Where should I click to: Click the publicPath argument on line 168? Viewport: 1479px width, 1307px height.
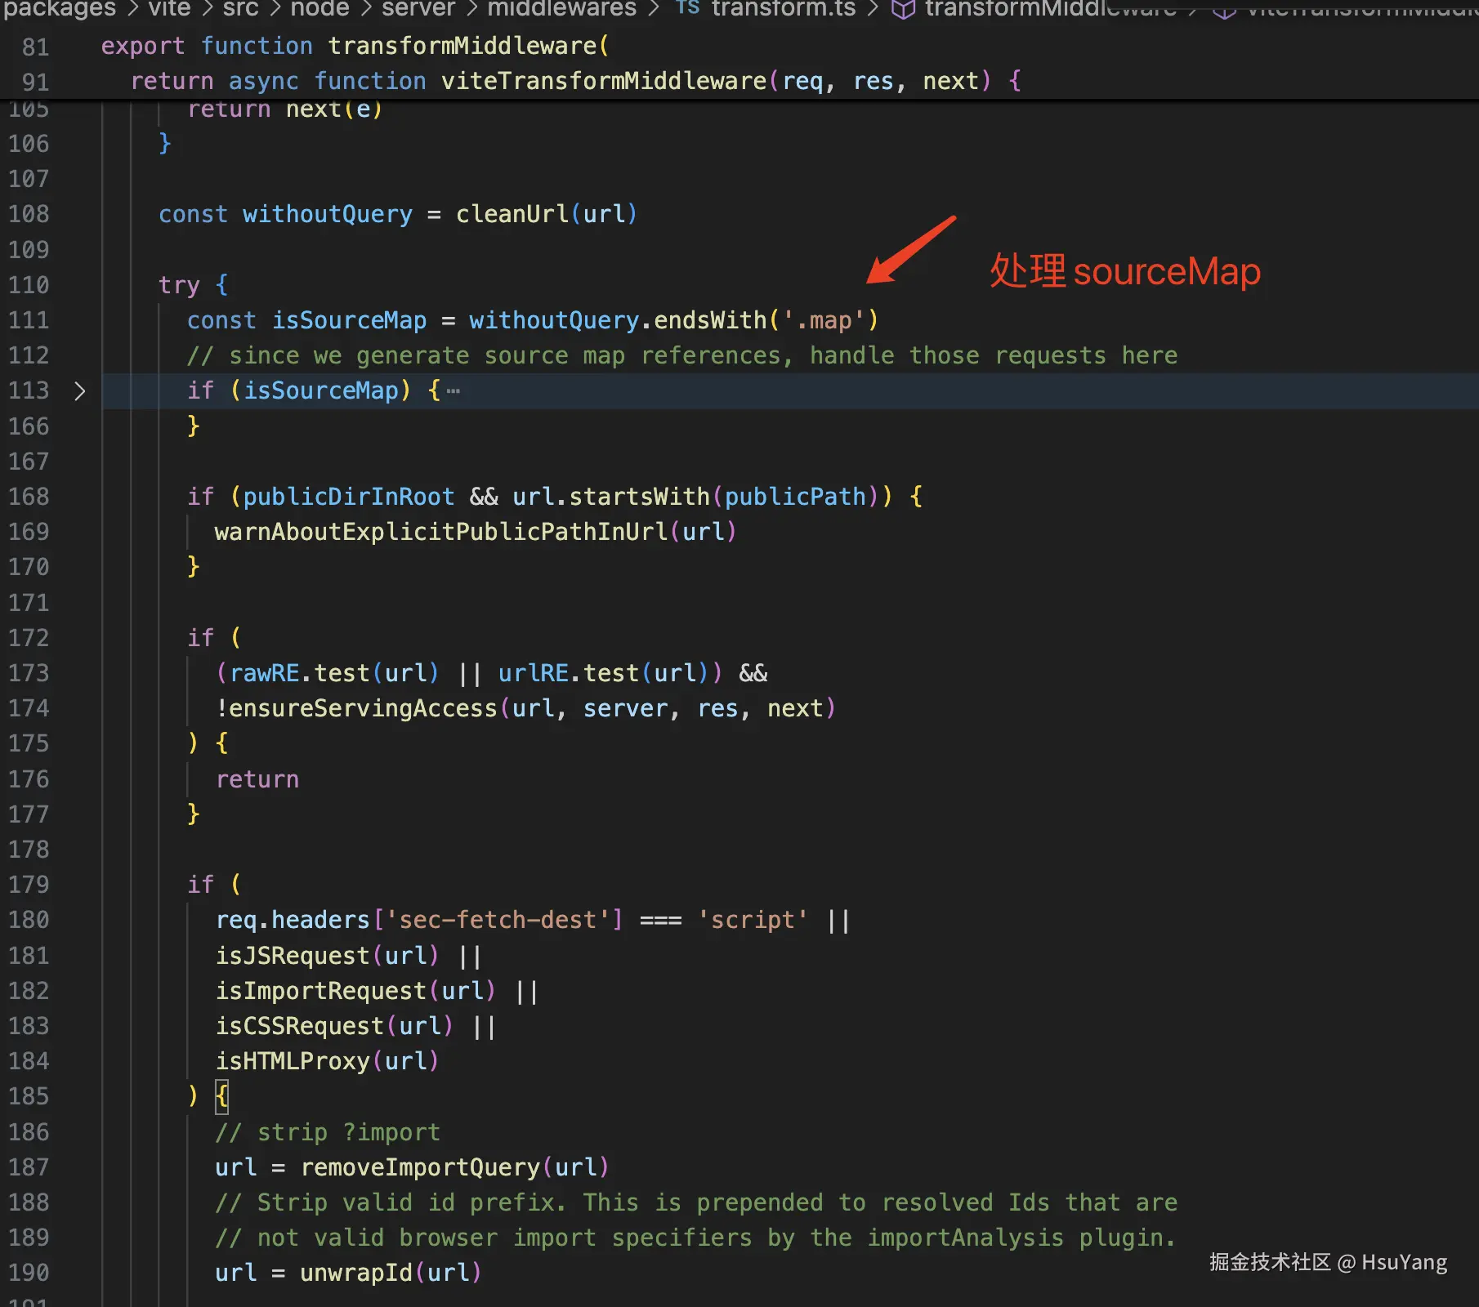point(795,497)
